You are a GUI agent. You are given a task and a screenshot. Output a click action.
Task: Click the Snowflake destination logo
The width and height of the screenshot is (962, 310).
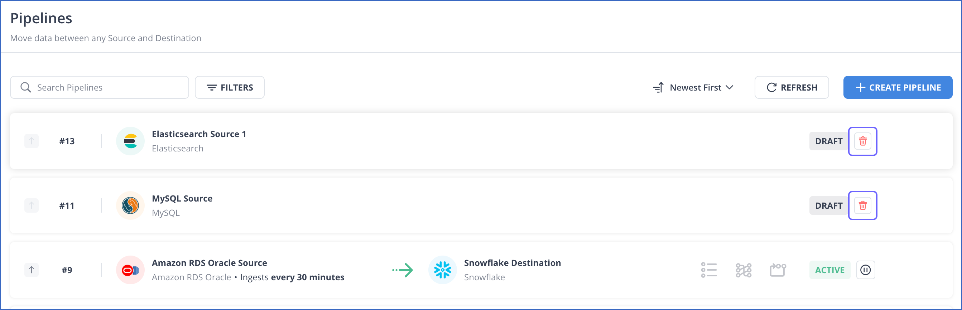click(x=443, y=270)
